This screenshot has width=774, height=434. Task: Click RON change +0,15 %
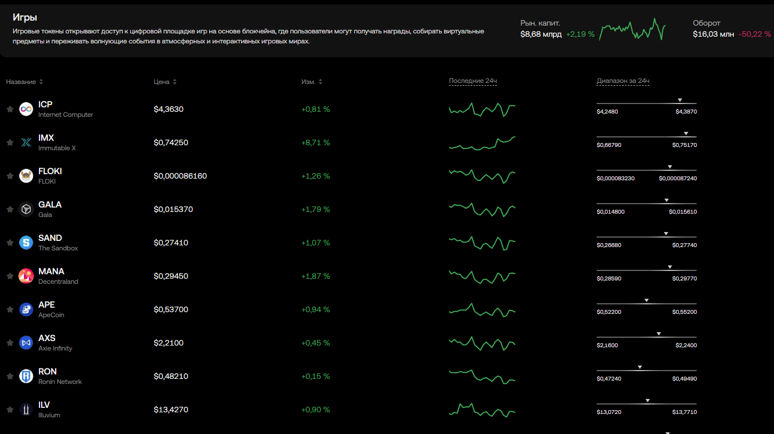click(x=315, y=376)
